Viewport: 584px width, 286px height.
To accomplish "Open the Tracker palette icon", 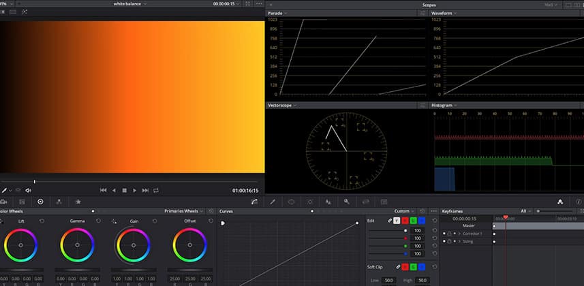I will (310, 202).
